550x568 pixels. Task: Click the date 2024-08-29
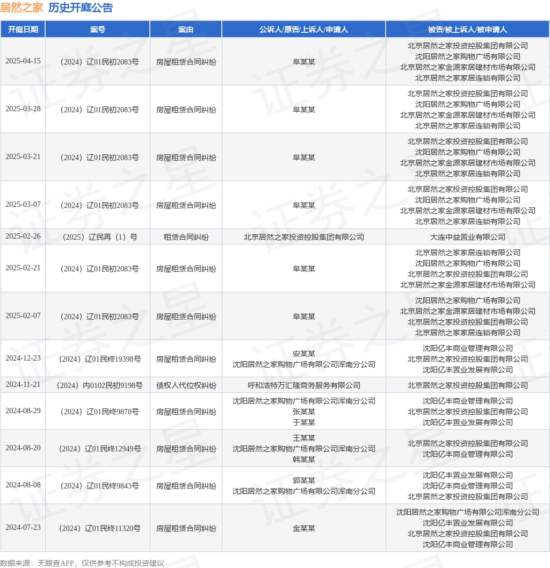tap(23, 411)
